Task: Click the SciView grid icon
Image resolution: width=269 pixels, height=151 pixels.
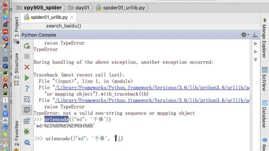Action: (264, 70)
